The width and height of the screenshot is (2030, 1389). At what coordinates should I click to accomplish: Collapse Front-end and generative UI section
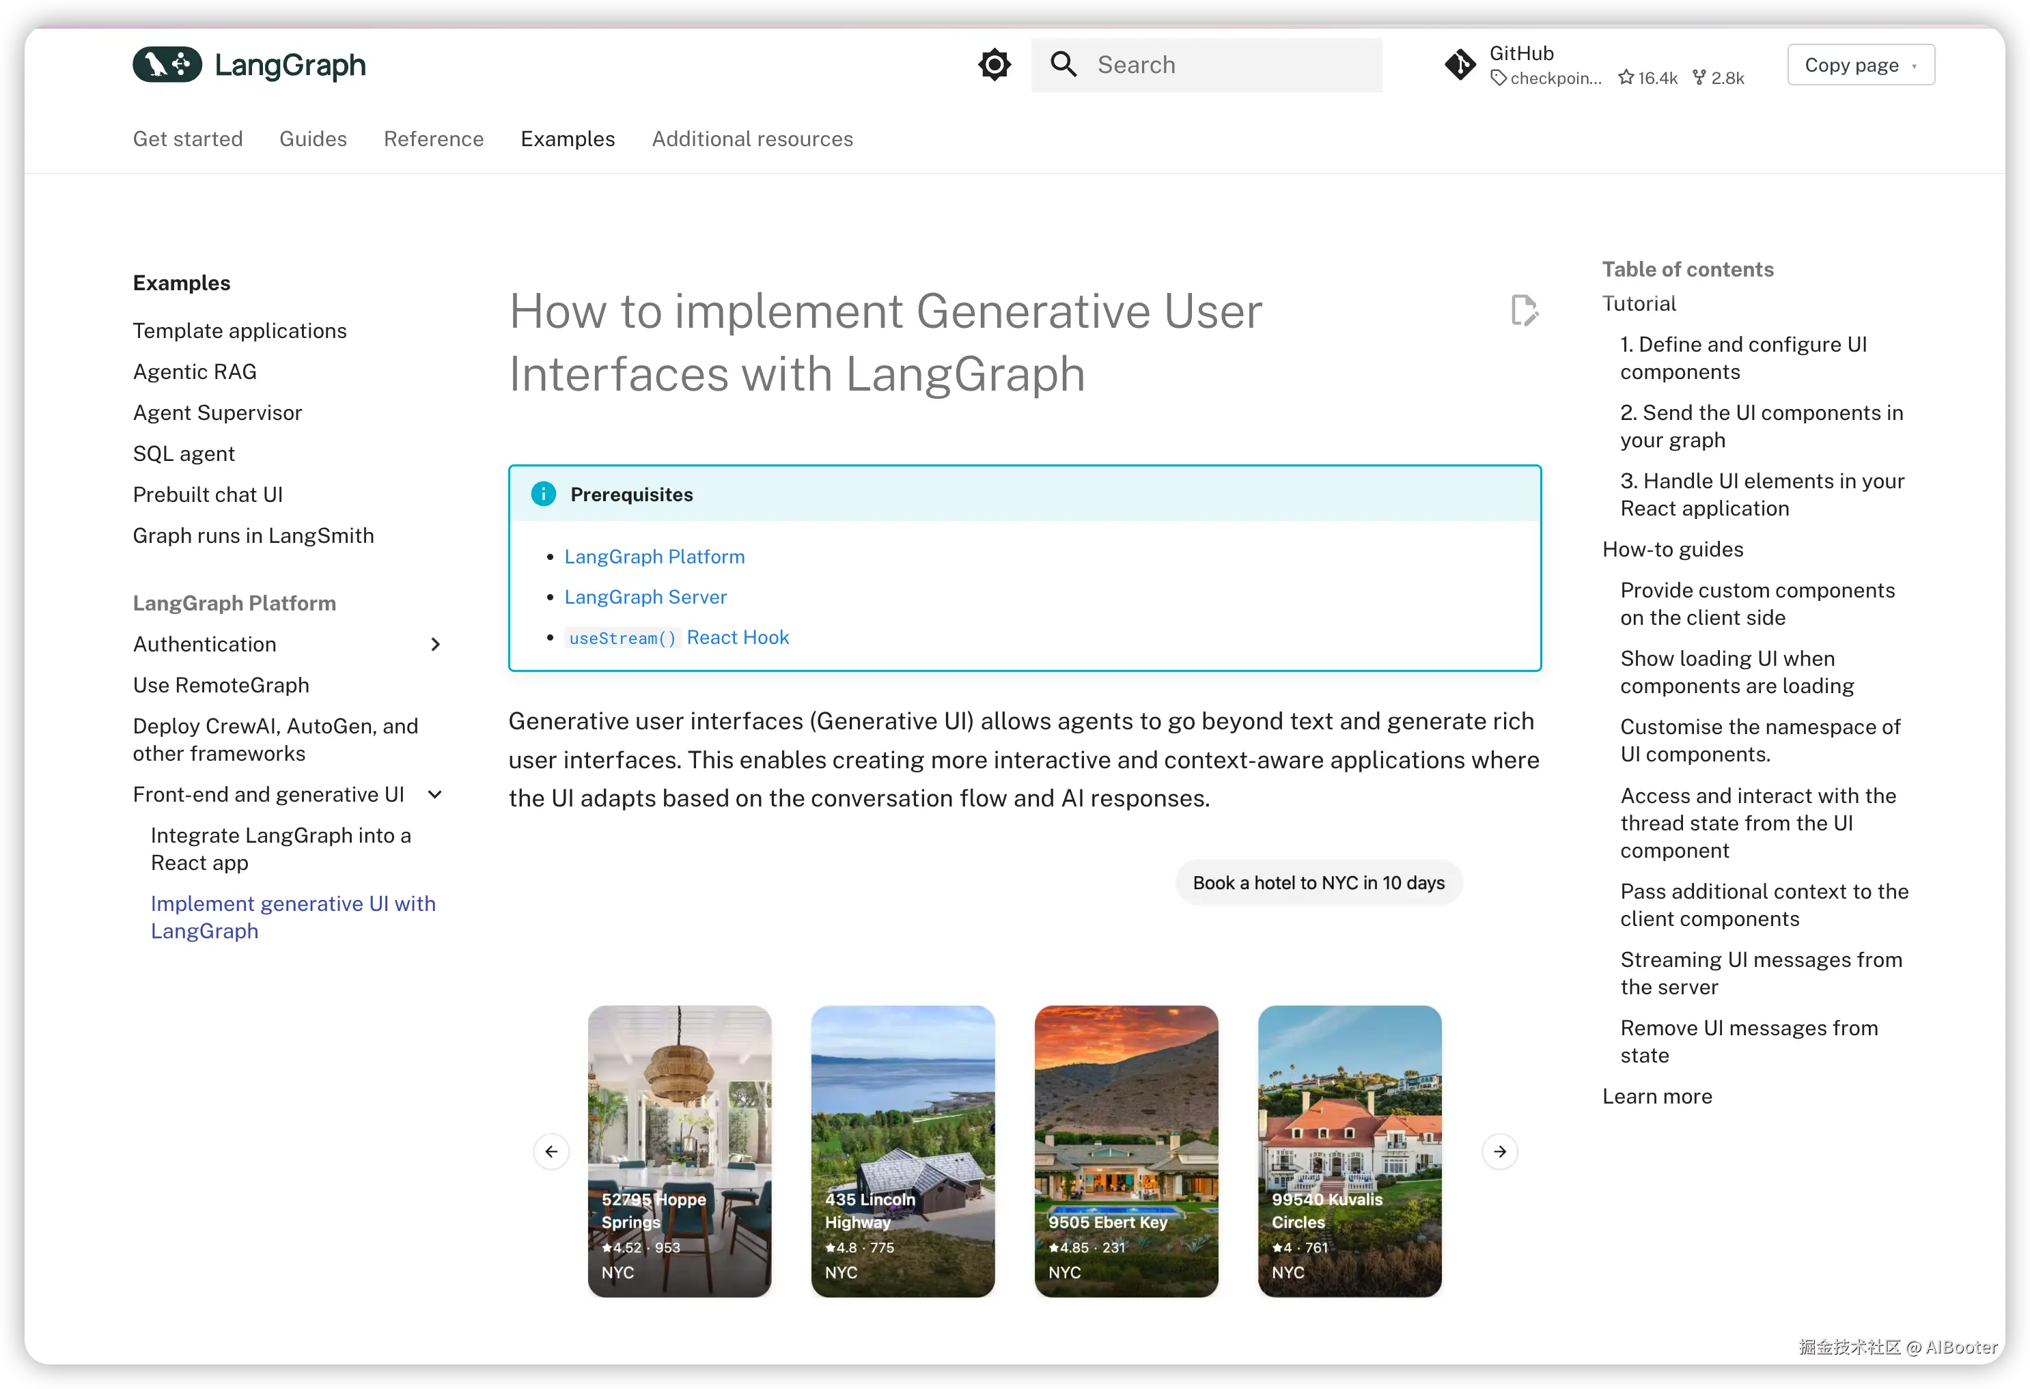(x=435, y=794)
